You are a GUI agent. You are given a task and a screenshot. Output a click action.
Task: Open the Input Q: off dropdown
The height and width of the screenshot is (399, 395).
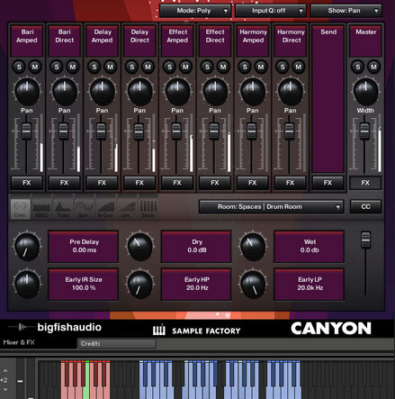271,11
